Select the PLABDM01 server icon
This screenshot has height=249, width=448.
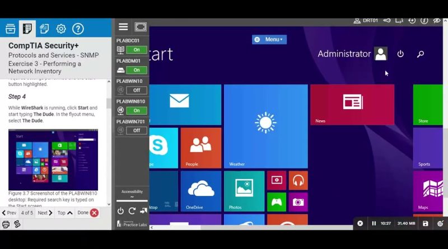[x=120, y=71]
